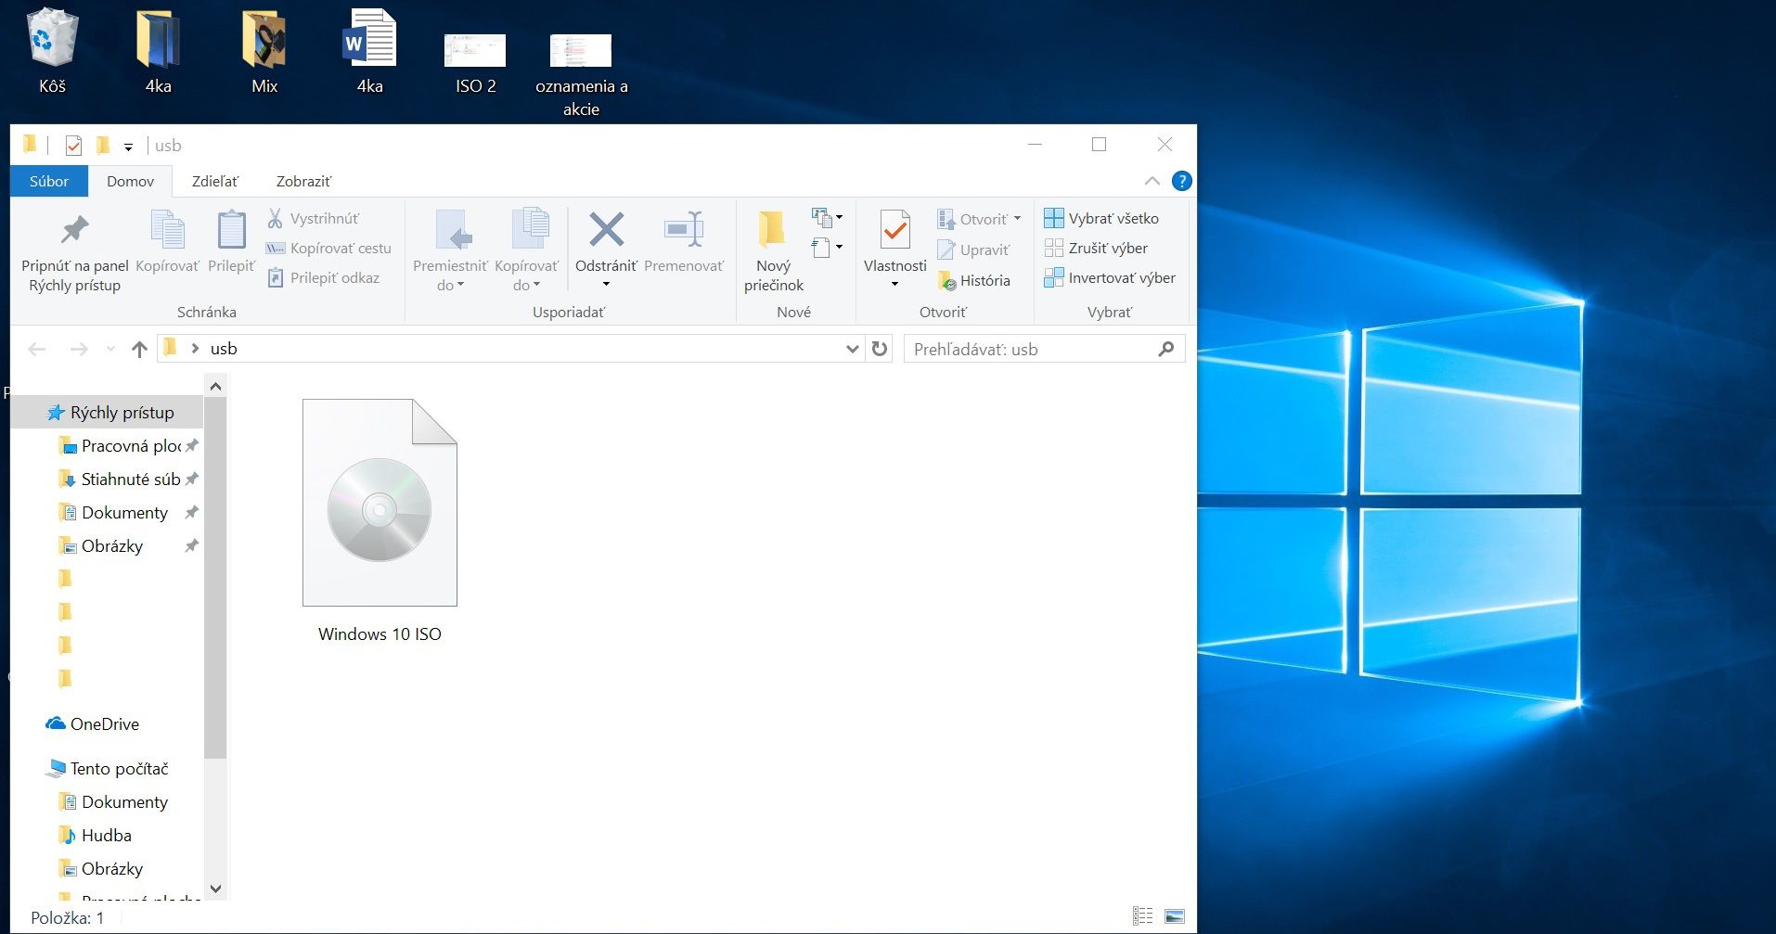
Task: Click Prilepiť odkaz command
Action: coord(323,278)
